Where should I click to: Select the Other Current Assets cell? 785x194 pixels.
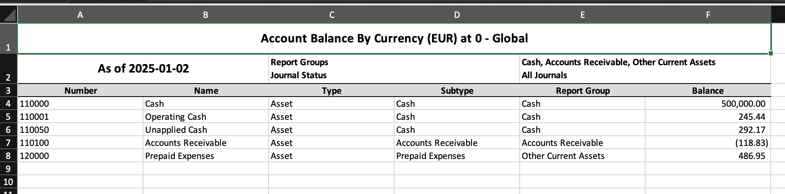582,156
